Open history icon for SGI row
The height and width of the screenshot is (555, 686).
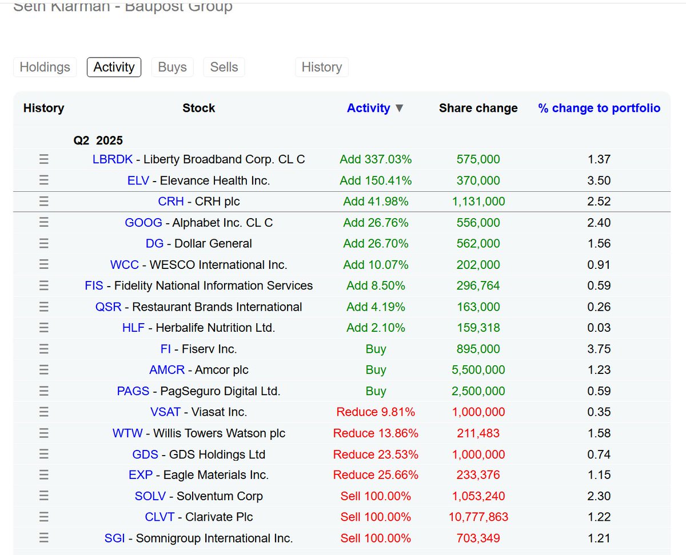pyautogui.click(x=44, y=538)
